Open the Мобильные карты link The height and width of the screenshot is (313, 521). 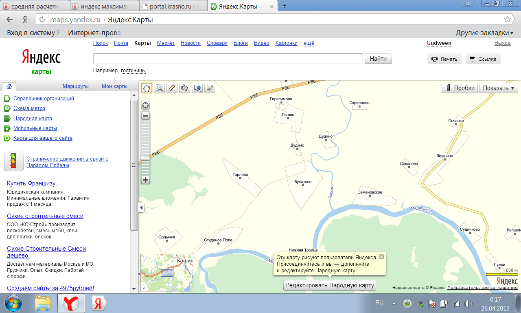tap(35, 128)
